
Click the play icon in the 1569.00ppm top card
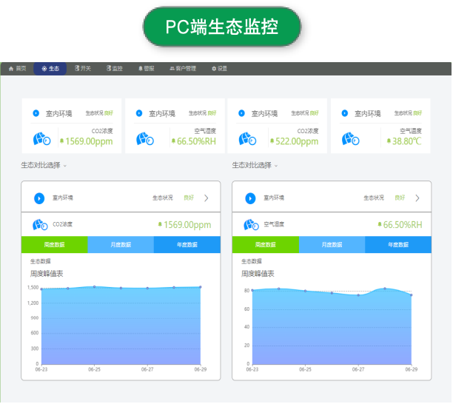(36, 113)
